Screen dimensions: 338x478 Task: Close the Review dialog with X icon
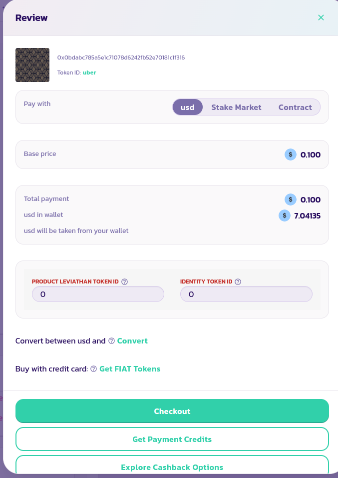(321, 17)
